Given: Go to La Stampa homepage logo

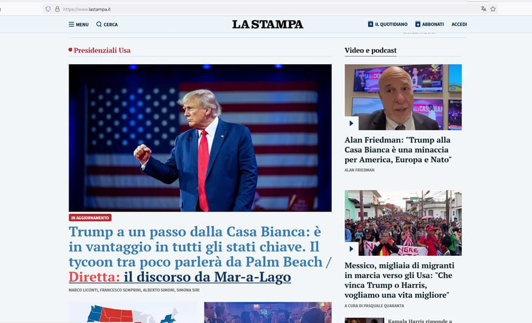Looking at the screenshot, I should (x=268, y=24).
